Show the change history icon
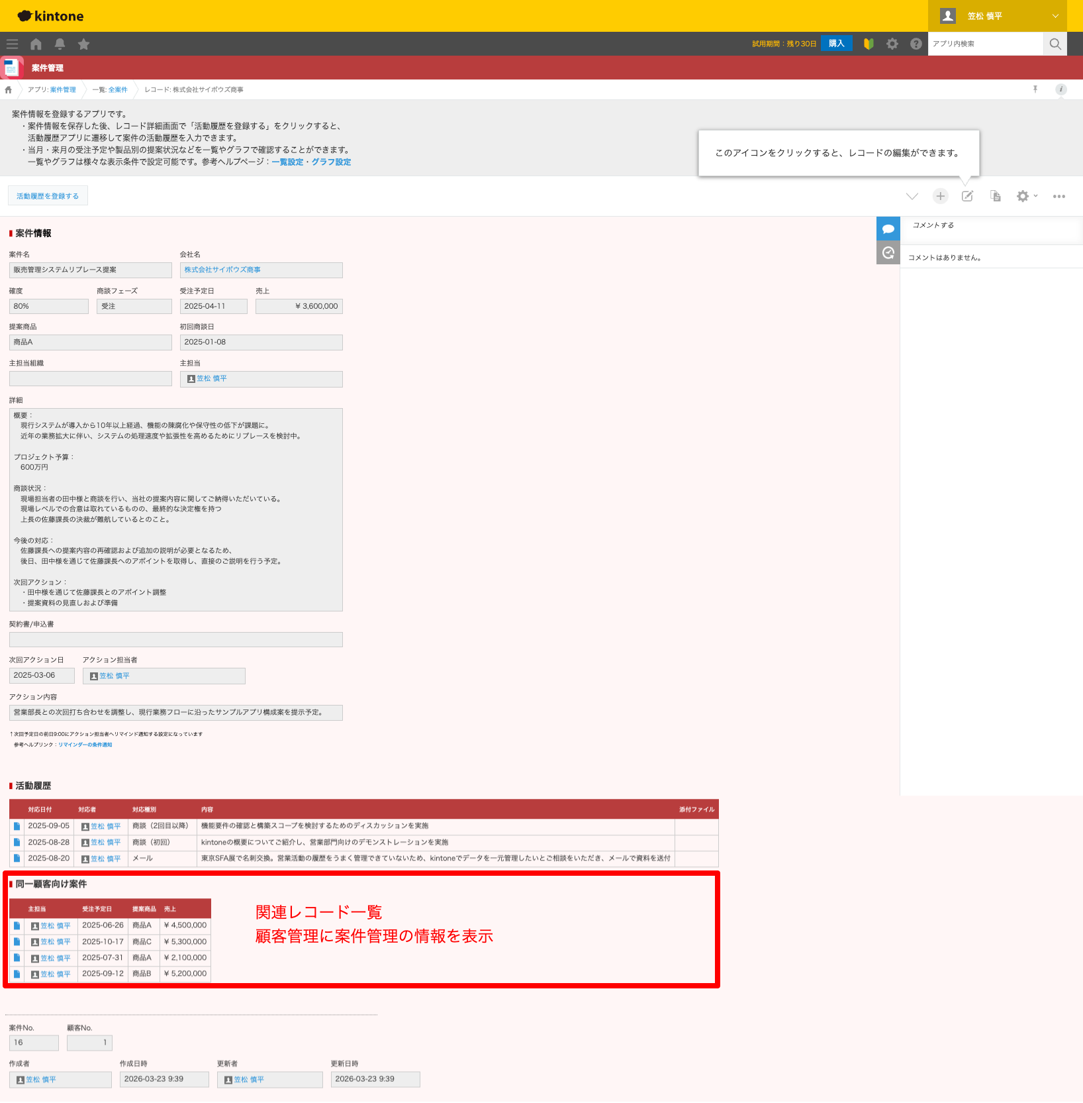Screen dimensions: 1083x1103 (x=888, y=252)
